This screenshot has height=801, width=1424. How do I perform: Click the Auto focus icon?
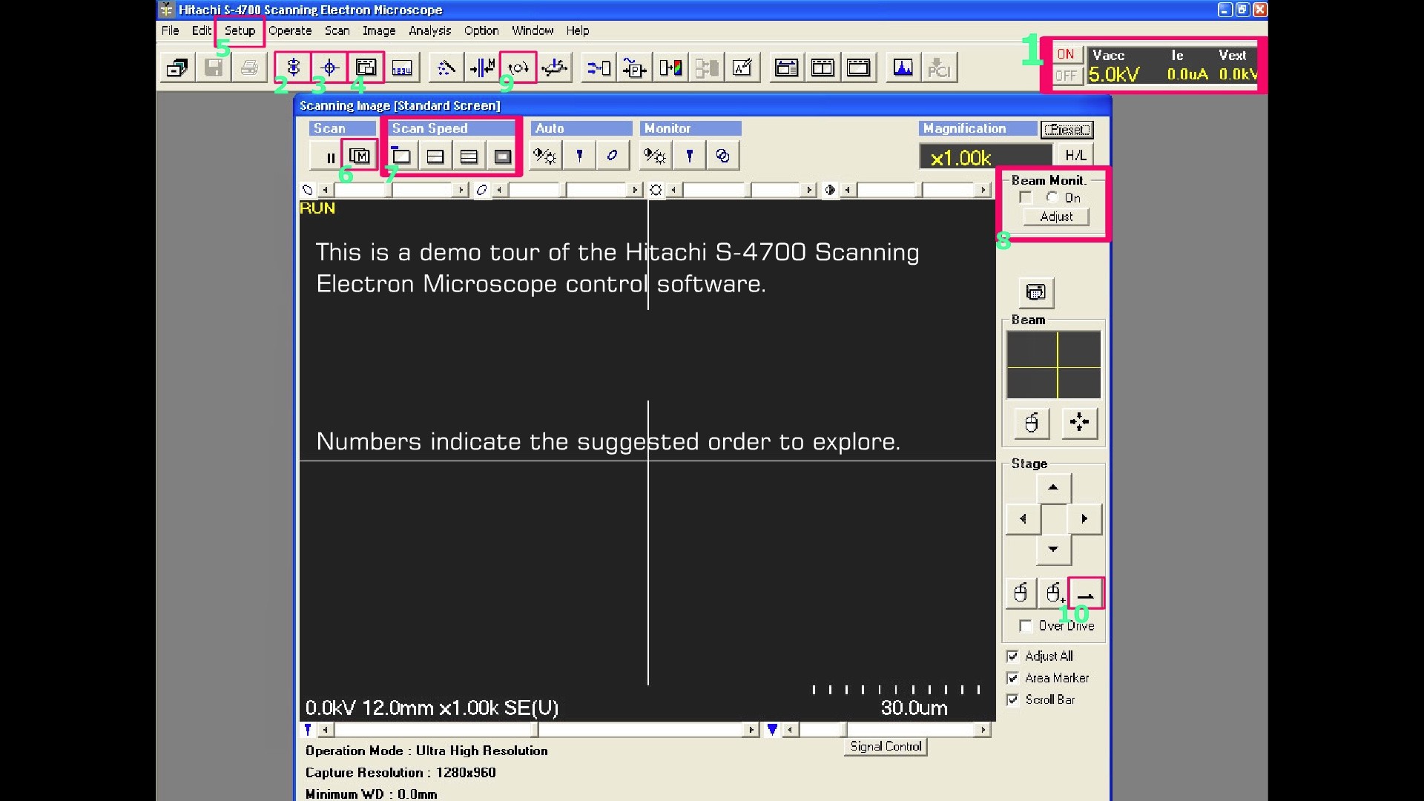tap(579, 156)
